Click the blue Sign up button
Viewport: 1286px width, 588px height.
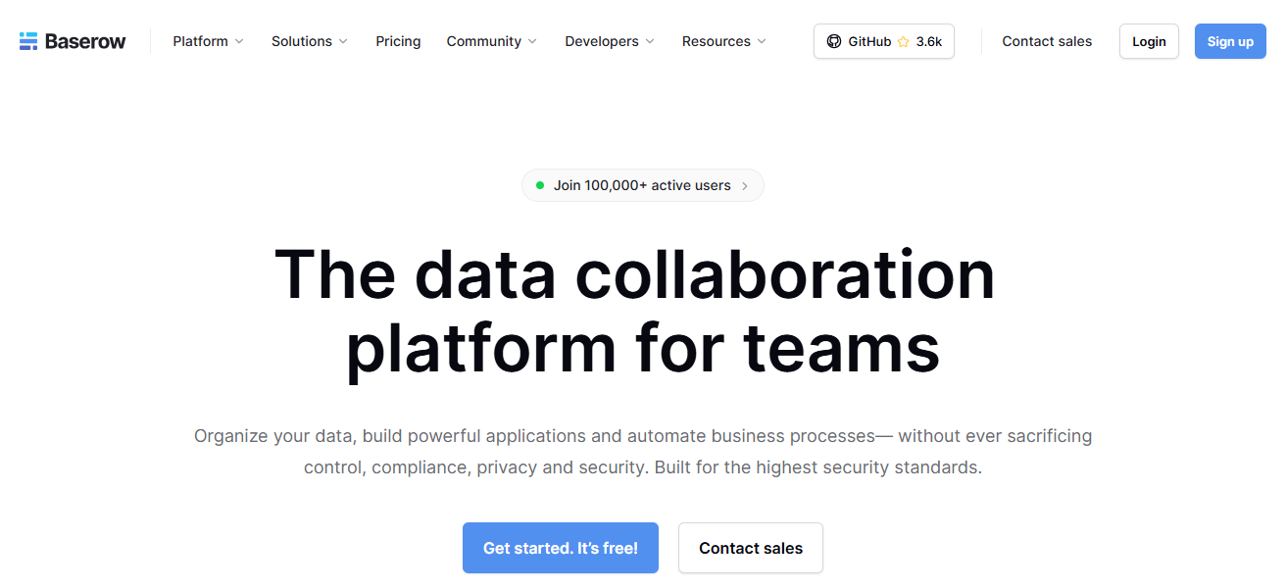1230,41
